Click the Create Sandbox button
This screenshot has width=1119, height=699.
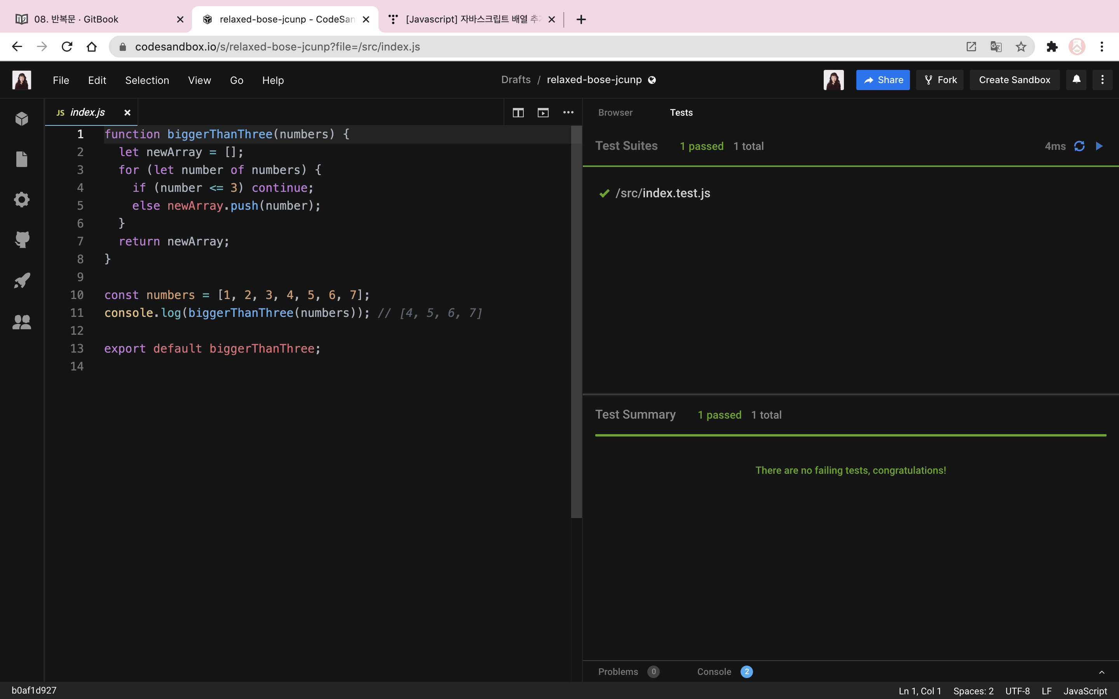(x=1014, y=80)
